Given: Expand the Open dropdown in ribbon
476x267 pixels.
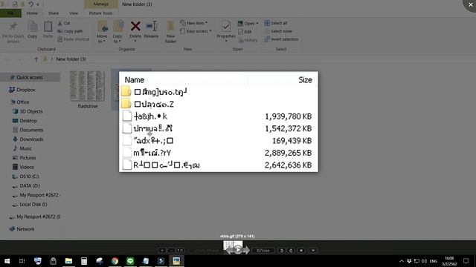Looking at the screenshot, I should (248, 23).
